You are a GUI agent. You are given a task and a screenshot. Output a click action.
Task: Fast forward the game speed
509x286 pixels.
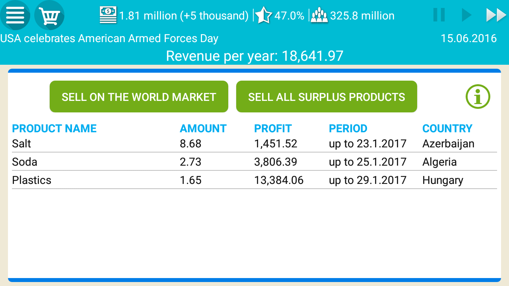496,15
